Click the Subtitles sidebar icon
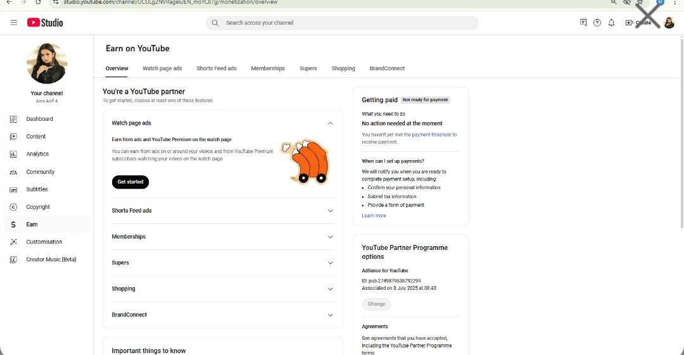This screenshot has width=684, height=355. point(13,189)
